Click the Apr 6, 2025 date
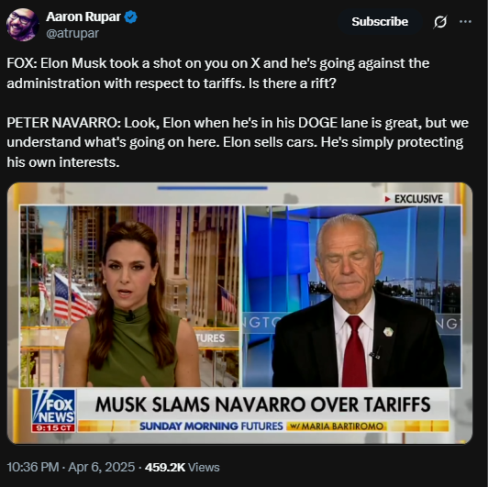This screenshot has width=488, height=487. point(102,467)
